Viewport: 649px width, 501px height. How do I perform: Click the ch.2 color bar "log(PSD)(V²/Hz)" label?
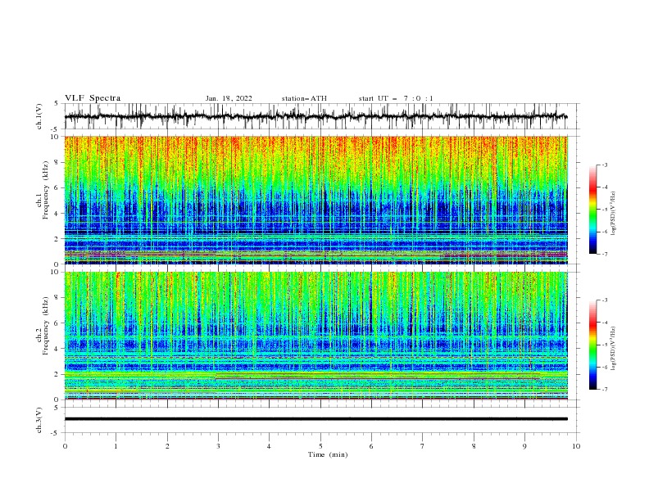pyautogui.click(x=613, y=349)
